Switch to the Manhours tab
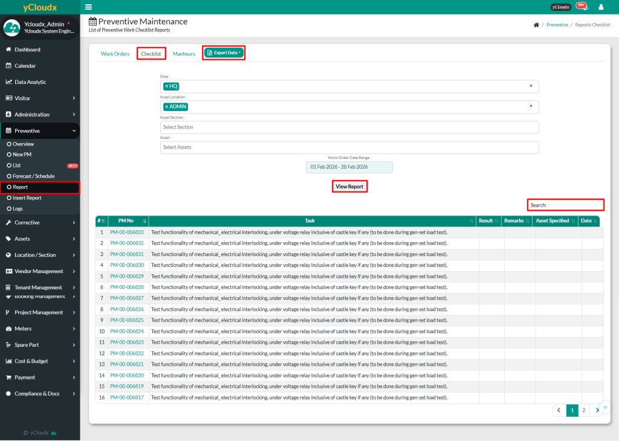The image size is (619, 441). click(184, 54)
